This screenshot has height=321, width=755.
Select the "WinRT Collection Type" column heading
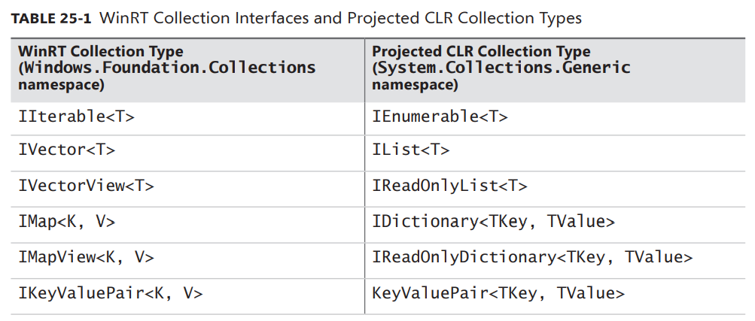(x=100, y=52)
